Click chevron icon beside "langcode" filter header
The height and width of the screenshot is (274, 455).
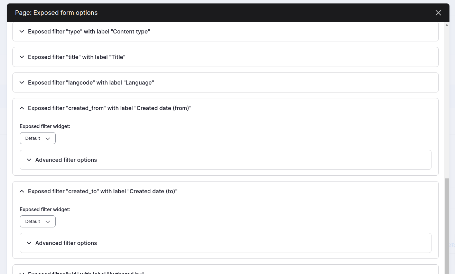[x=22, y=82]
